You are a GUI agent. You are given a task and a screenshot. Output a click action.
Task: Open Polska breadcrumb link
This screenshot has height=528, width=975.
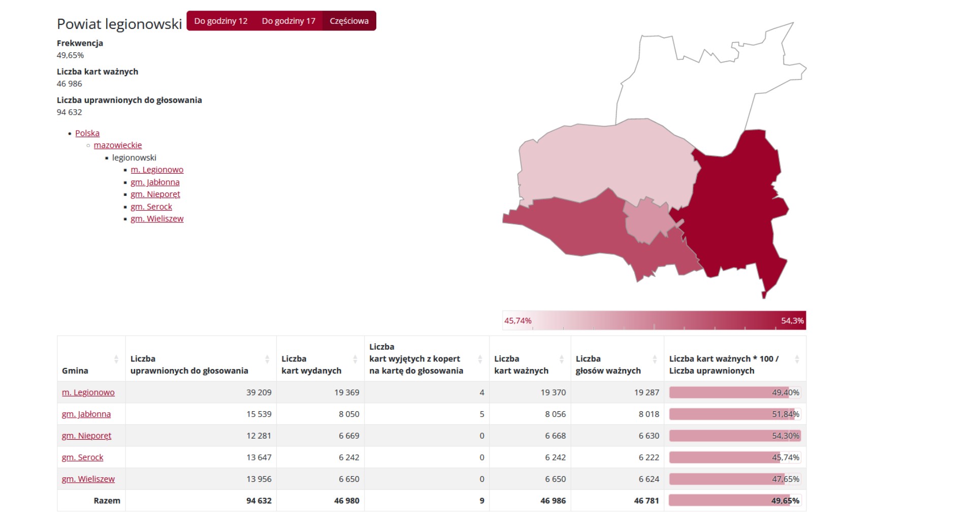(x=87, y=133)
